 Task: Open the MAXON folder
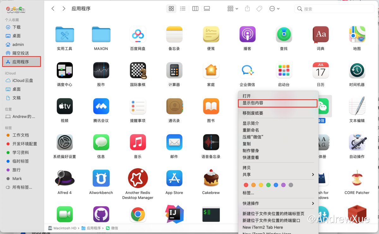[101, 34]
